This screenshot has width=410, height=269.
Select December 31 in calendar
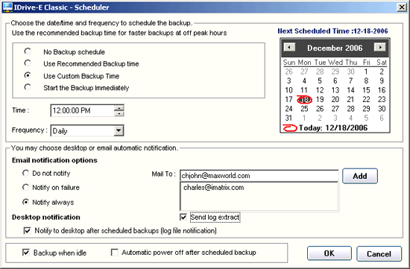(x=288, y=118)
